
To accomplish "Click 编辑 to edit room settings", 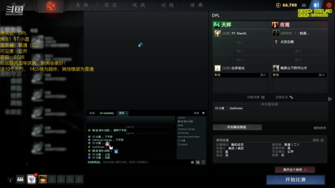I will pos(315,141).
